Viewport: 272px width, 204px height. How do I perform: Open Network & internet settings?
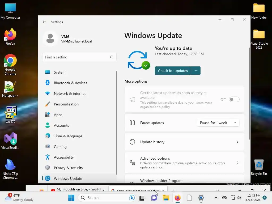point(79,93)
